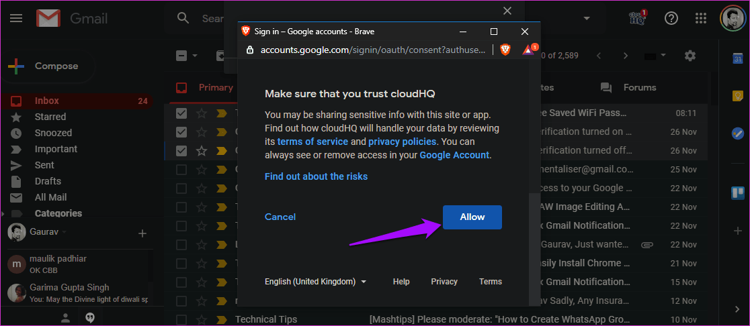This screenshot has height=326, width=750.
Task: Toggle the select-all checkbox in Gmail toolbar
Action: click(x=181, y=56)
